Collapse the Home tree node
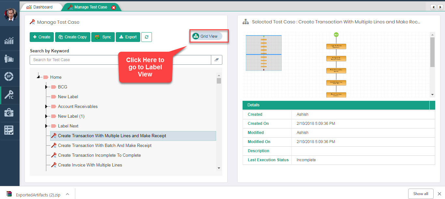This screenshot has height=199, width=445. (38, 77)
